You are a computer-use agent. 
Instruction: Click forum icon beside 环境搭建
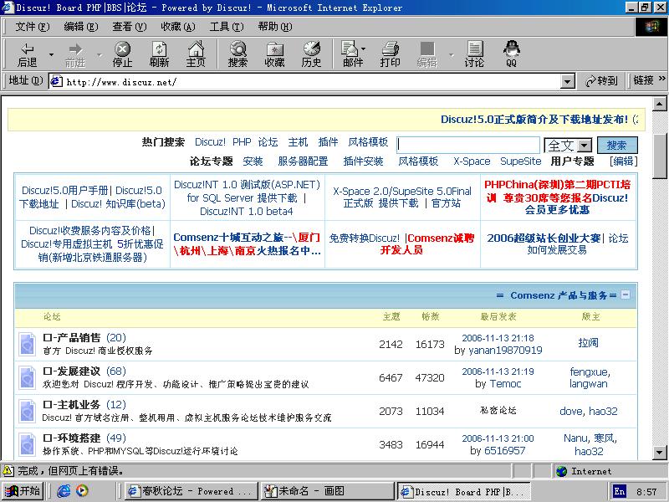[28, 444]
